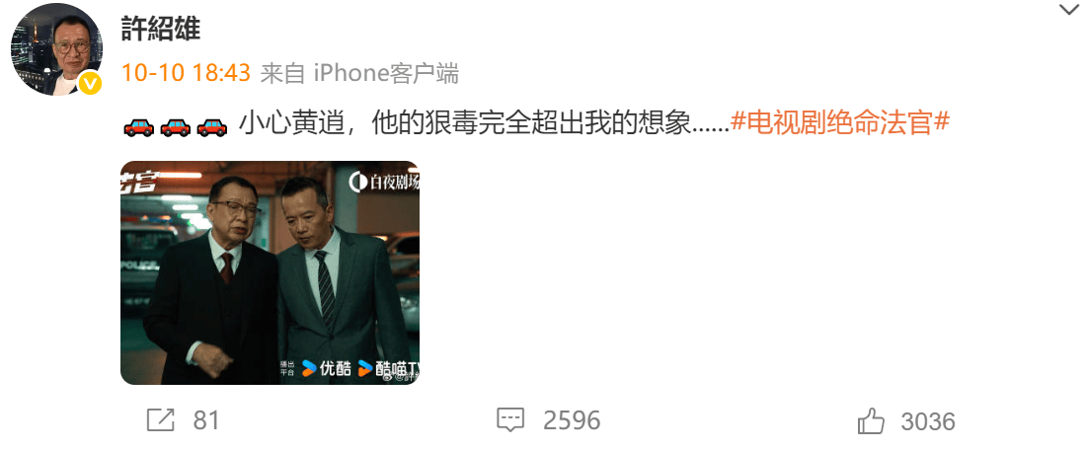Open the username 許紹雄 link
The width and height of the screenshot is (1086, 450).
161,29
